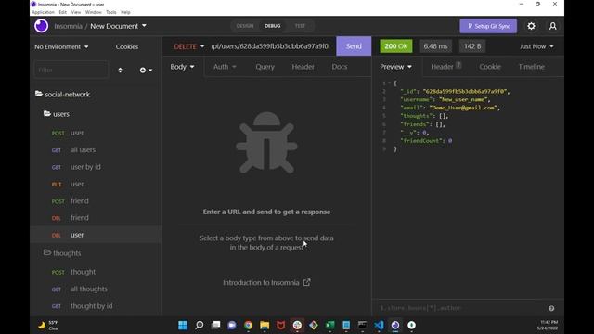Open the weather widget on the taskbar
This screenshot has width=594, height=334.
tap(48, 325)
